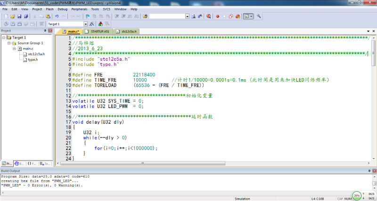Switch to the STARTUP.A51 tab
Screen dimensions: 377x201
coord(99,31)
